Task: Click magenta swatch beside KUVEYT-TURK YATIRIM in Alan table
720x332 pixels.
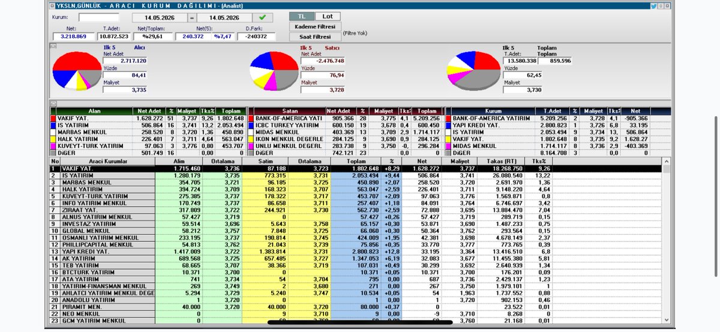Action: (53, 146)
